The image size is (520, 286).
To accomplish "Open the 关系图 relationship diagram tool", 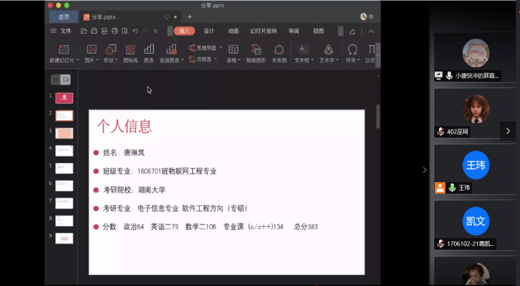I will pyautogui.click(x=279, y=53).
